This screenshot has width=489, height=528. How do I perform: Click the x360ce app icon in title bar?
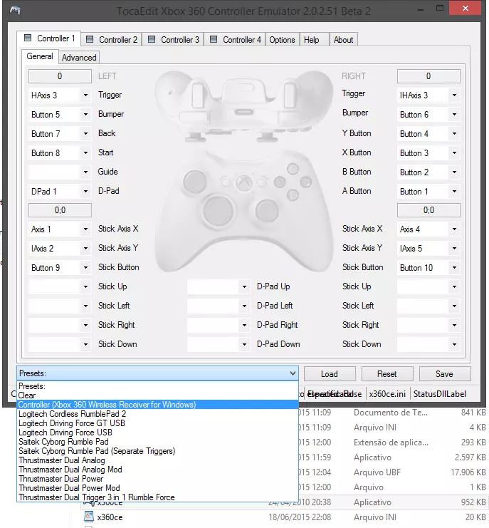[15, 11]
